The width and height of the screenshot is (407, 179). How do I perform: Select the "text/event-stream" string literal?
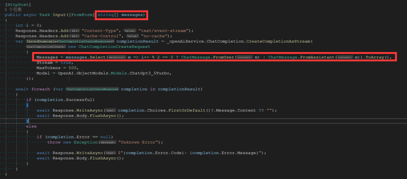(x=164, y=31)
